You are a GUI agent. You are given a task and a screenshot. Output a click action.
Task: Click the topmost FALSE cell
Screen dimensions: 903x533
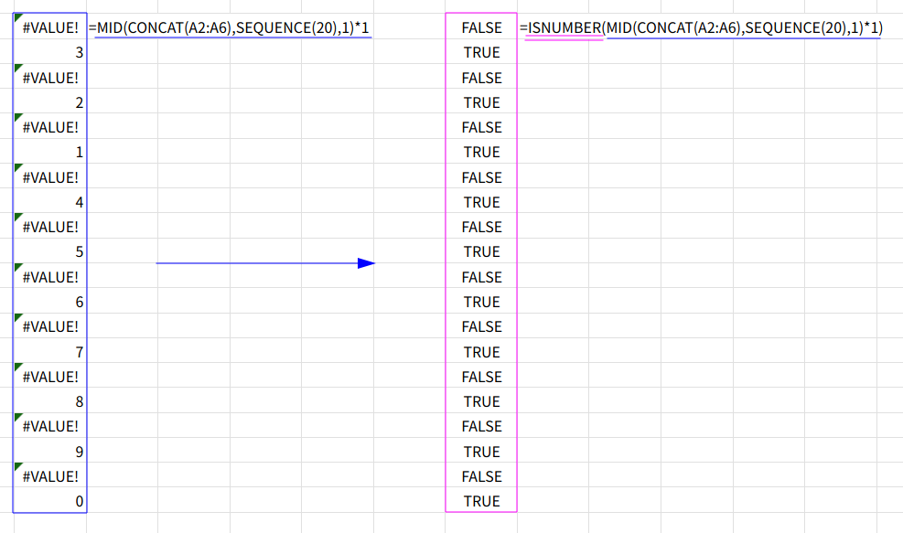pos(481,28)
